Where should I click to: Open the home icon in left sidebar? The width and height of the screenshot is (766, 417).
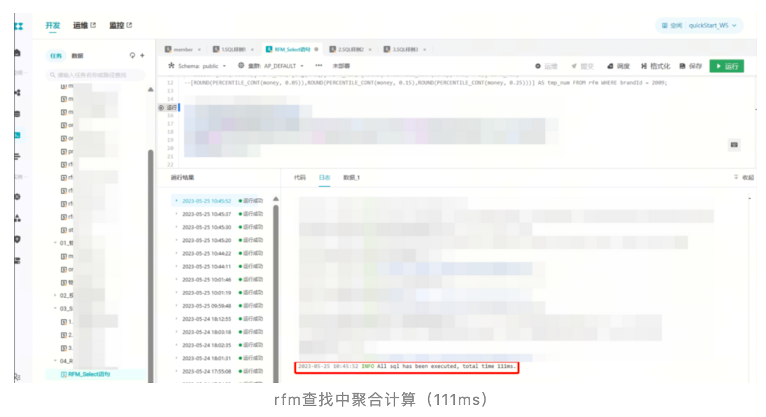[18, 53]
